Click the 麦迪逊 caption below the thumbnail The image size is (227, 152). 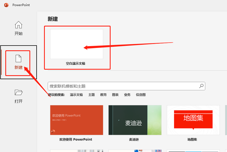click(x=134, y=140)
